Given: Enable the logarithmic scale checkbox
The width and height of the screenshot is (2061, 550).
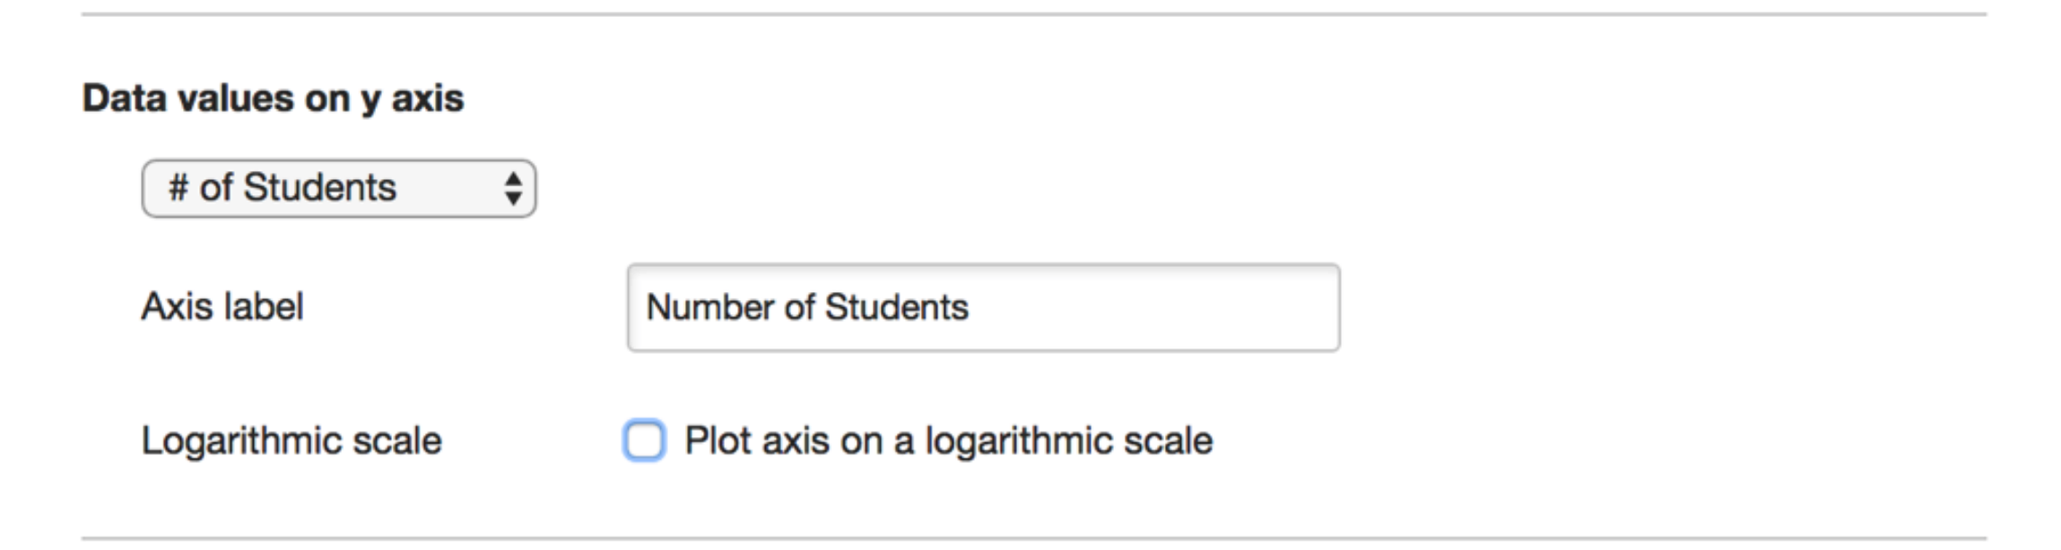Looking at the screenshot, I should click(644, 440).
